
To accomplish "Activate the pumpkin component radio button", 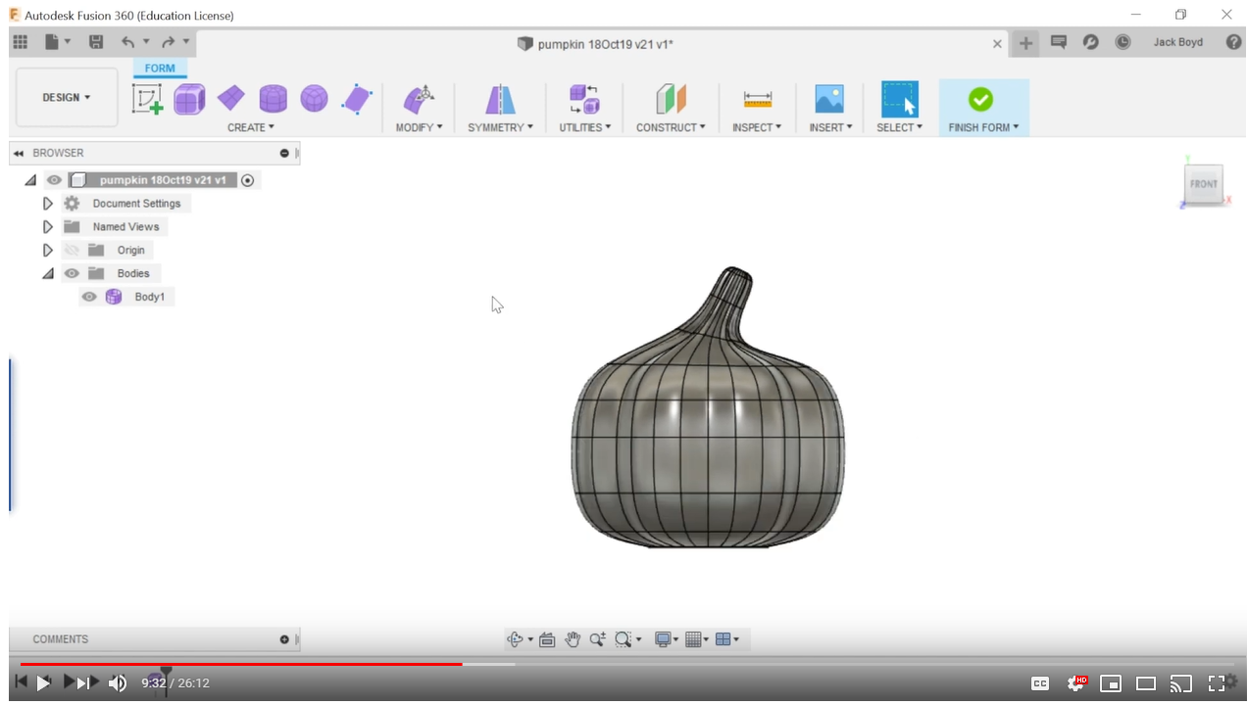I will 248,180.
